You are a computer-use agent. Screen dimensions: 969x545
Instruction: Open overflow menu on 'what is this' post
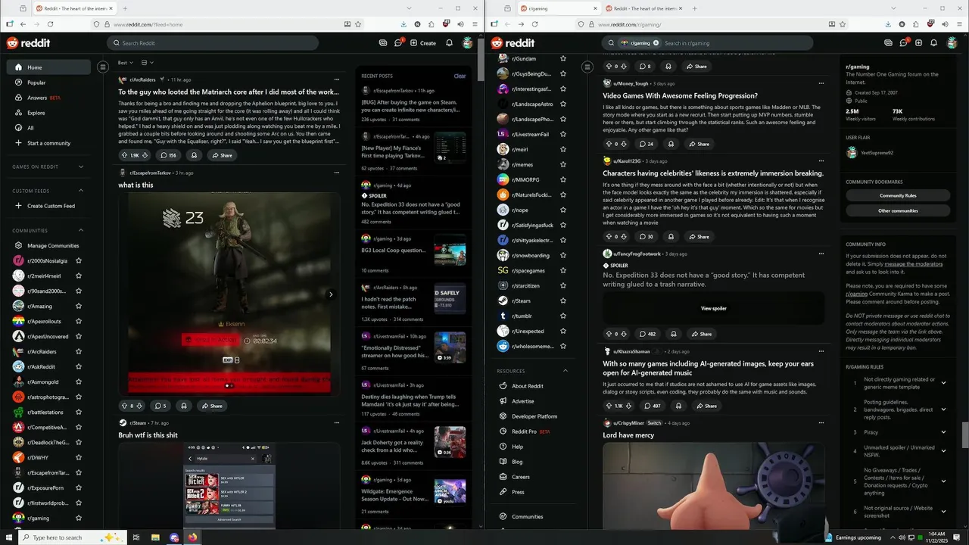pos(337,173)
